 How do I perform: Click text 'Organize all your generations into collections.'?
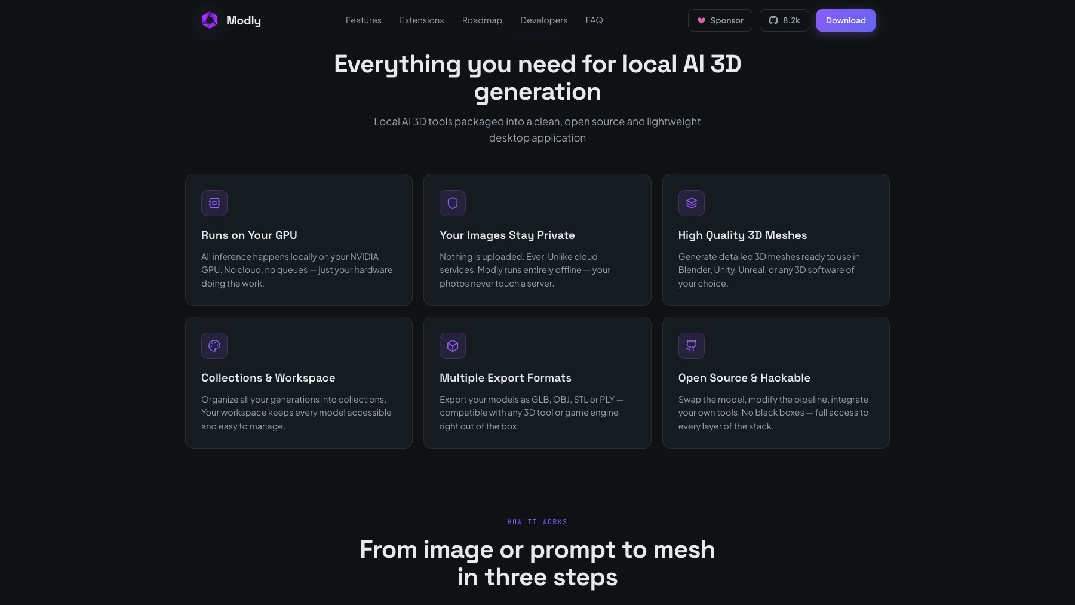[x=294, y=400]
